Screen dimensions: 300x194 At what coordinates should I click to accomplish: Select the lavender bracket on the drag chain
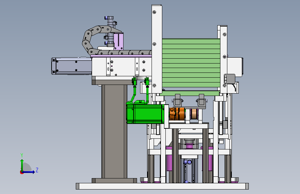119,41
